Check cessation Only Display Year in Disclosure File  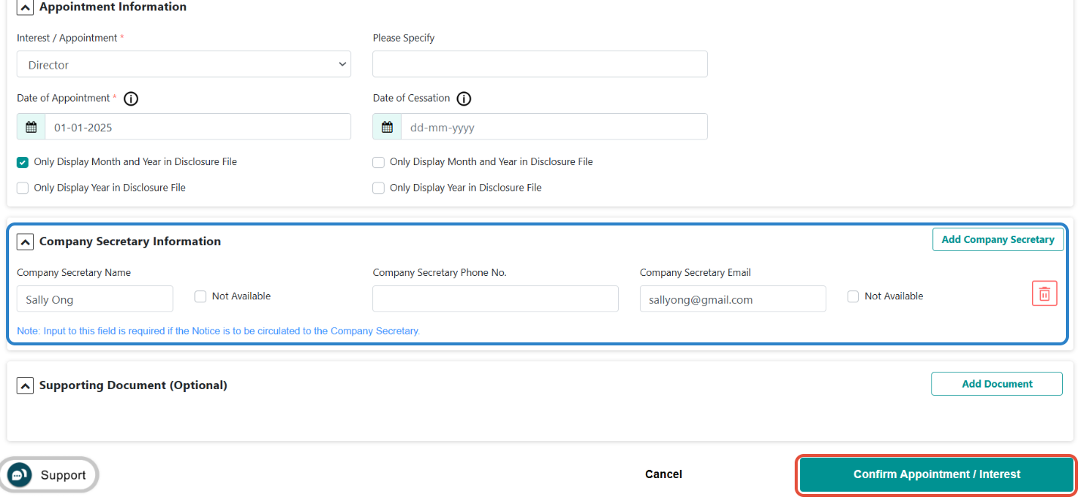378,188
